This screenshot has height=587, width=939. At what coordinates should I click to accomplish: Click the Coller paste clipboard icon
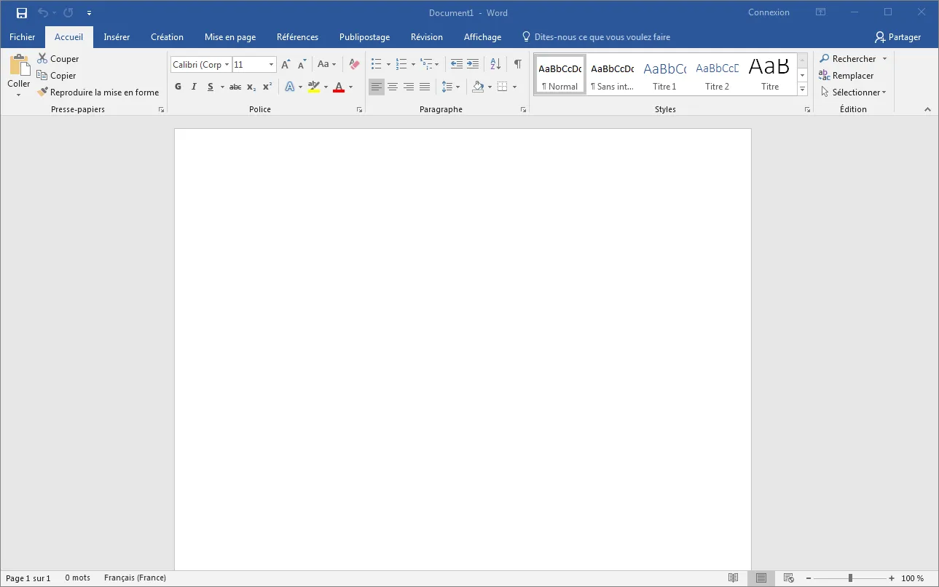19,66
